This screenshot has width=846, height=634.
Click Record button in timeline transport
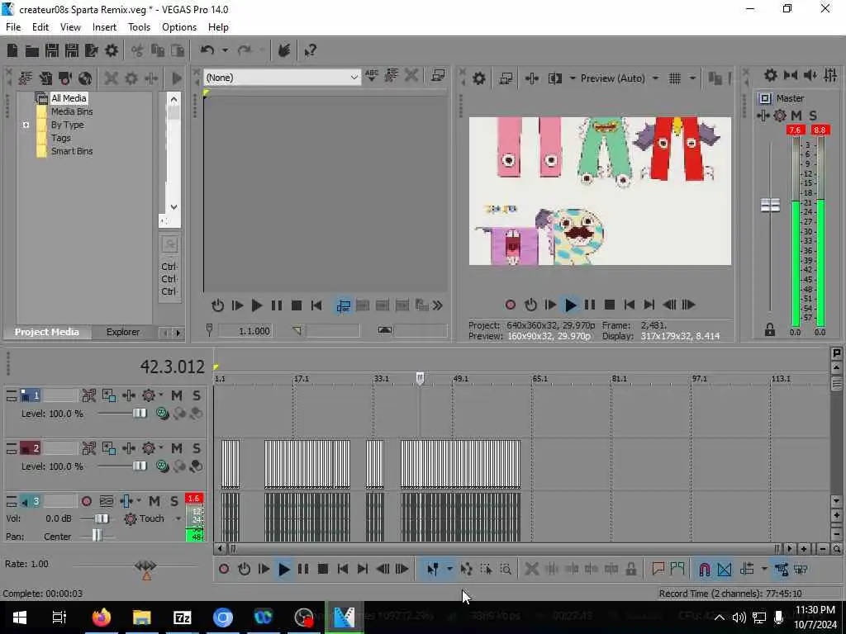coord(224,569)
